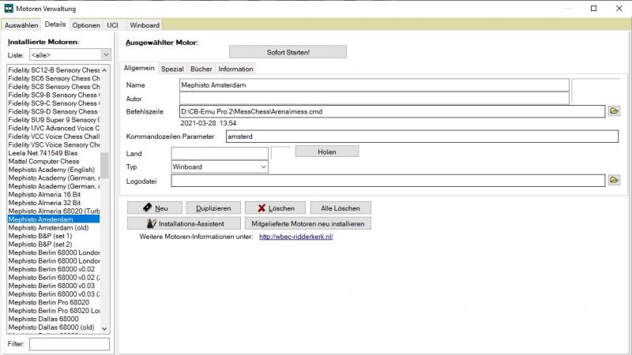This screenshot has height=355, width=632.
Task: Open the wbec-ridderkerk.nl link
Action: coord(296,237)
